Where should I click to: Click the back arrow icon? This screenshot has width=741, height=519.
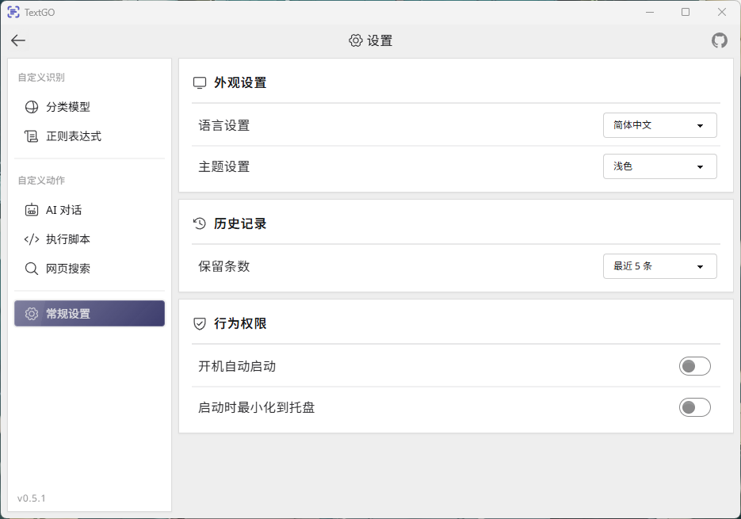point(18,40)
